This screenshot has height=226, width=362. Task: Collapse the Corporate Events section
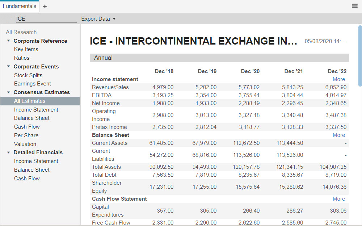tap(8, 66)
